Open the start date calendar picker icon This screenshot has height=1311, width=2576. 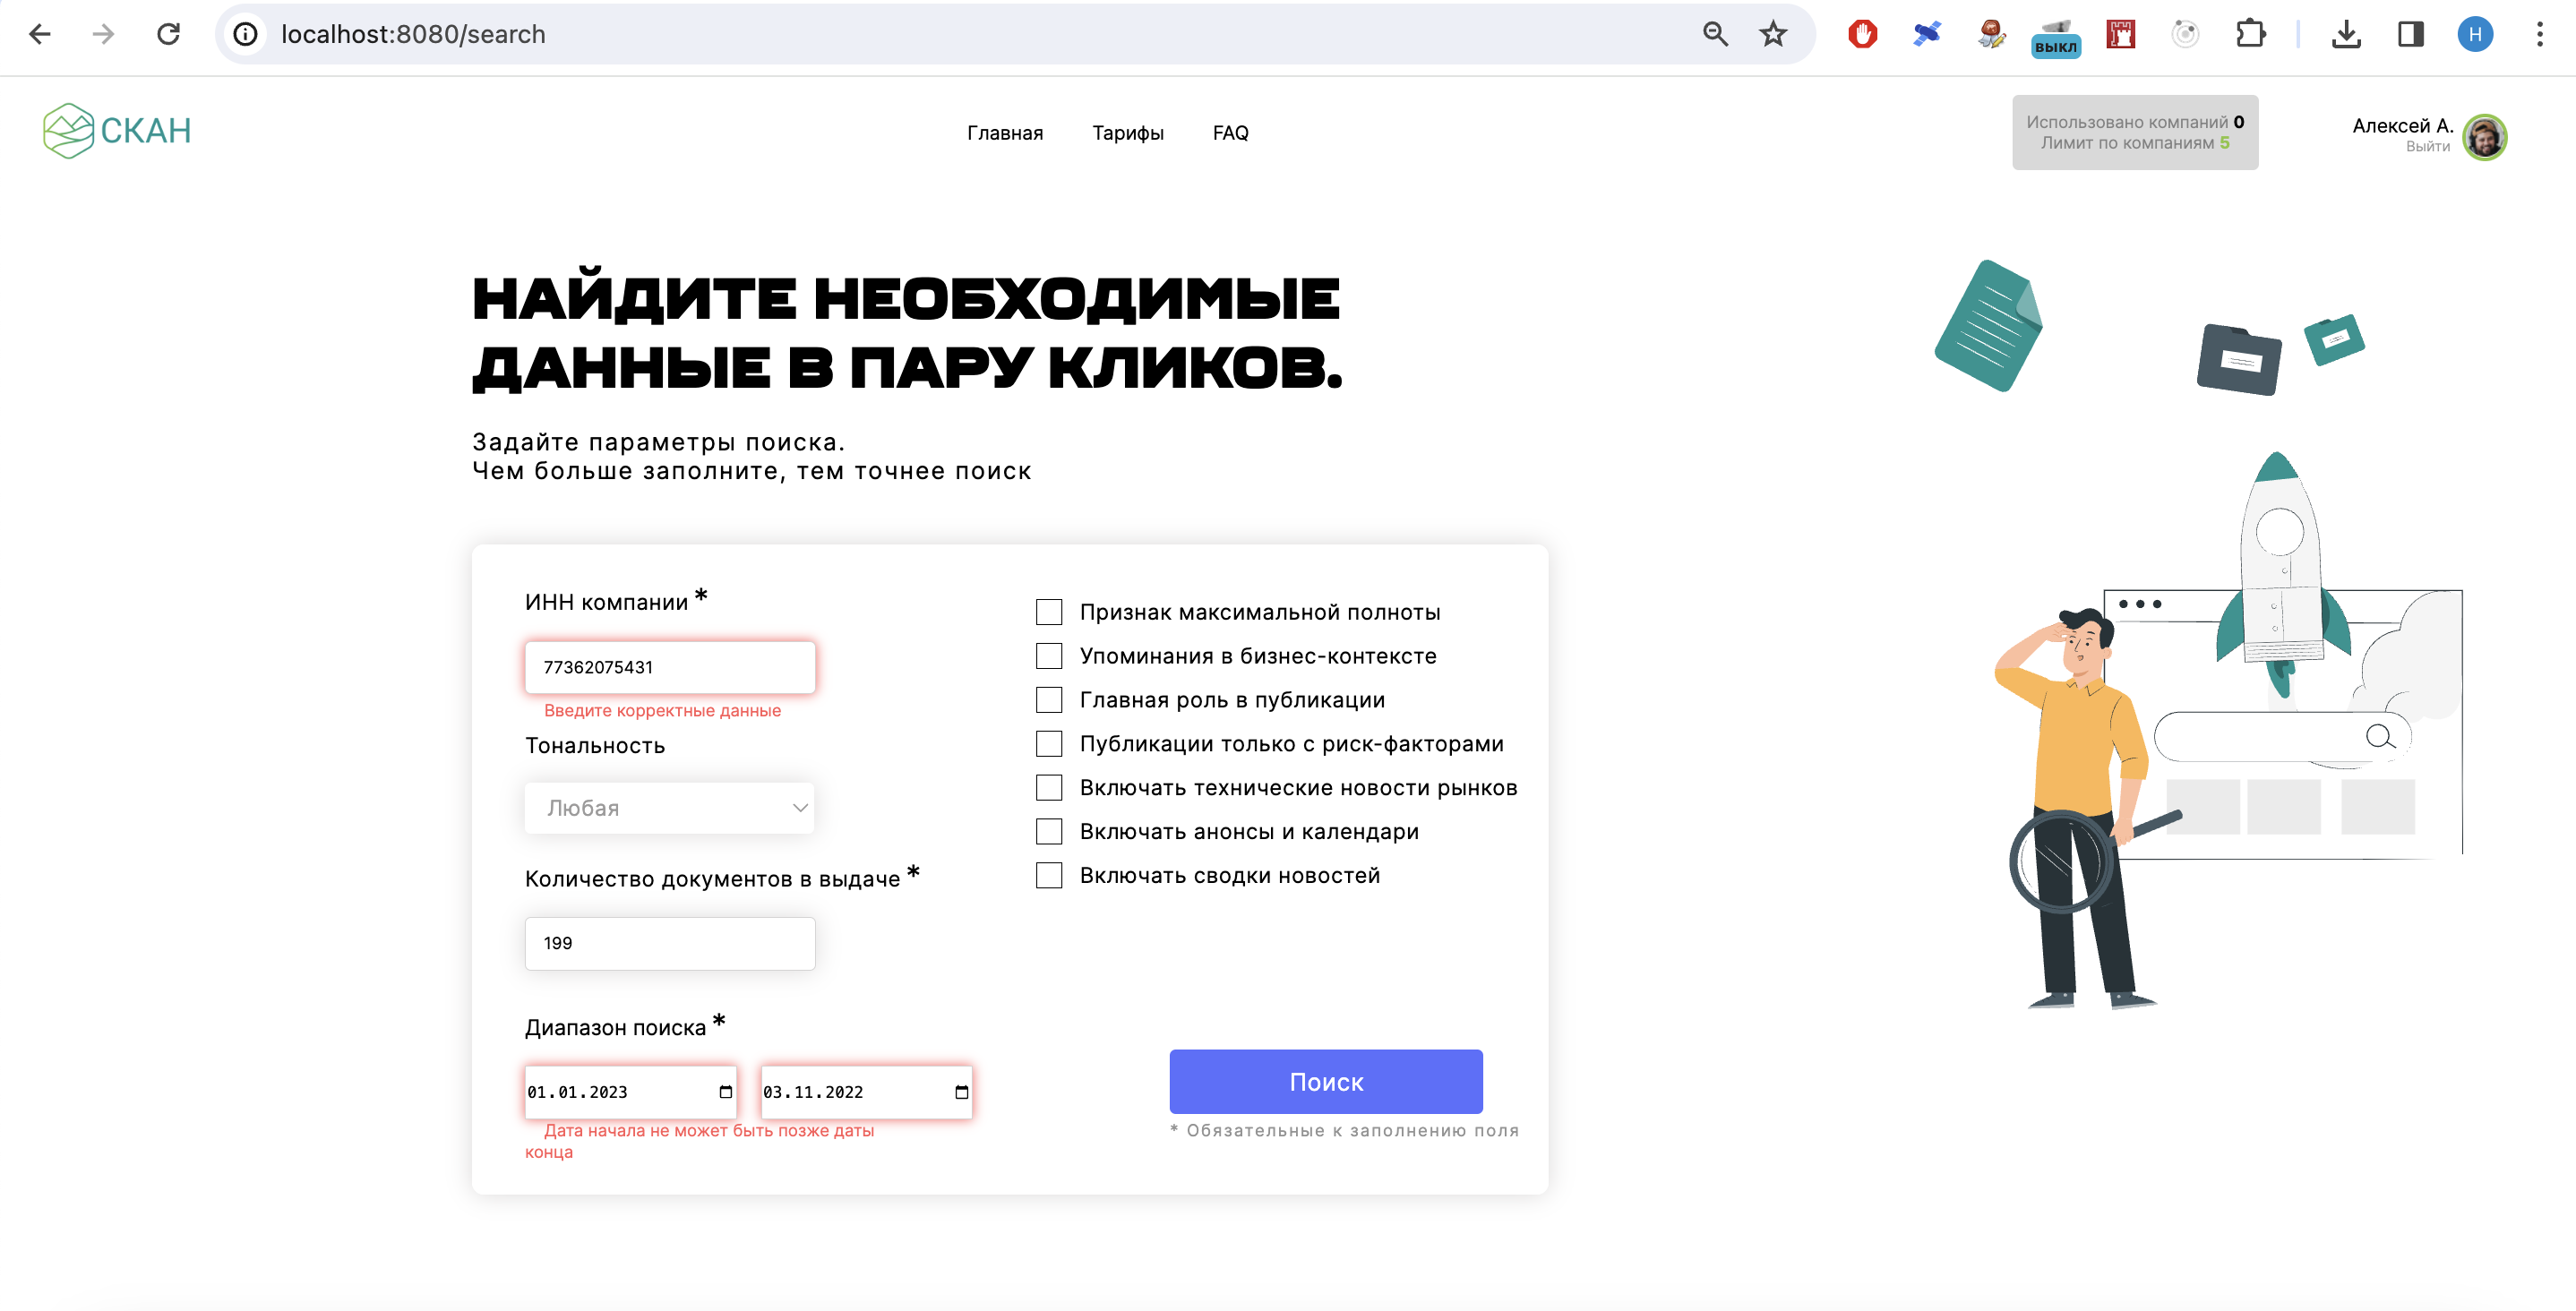point(725,1092)
